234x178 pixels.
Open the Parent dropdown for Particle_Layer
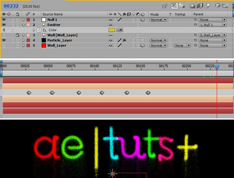tap(213, 40)
